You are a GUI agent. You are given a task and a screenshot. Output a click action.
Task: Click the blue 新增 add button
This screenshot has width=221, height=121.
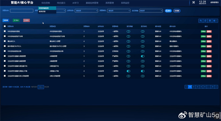pyautogui.click(x=6, y=20)
